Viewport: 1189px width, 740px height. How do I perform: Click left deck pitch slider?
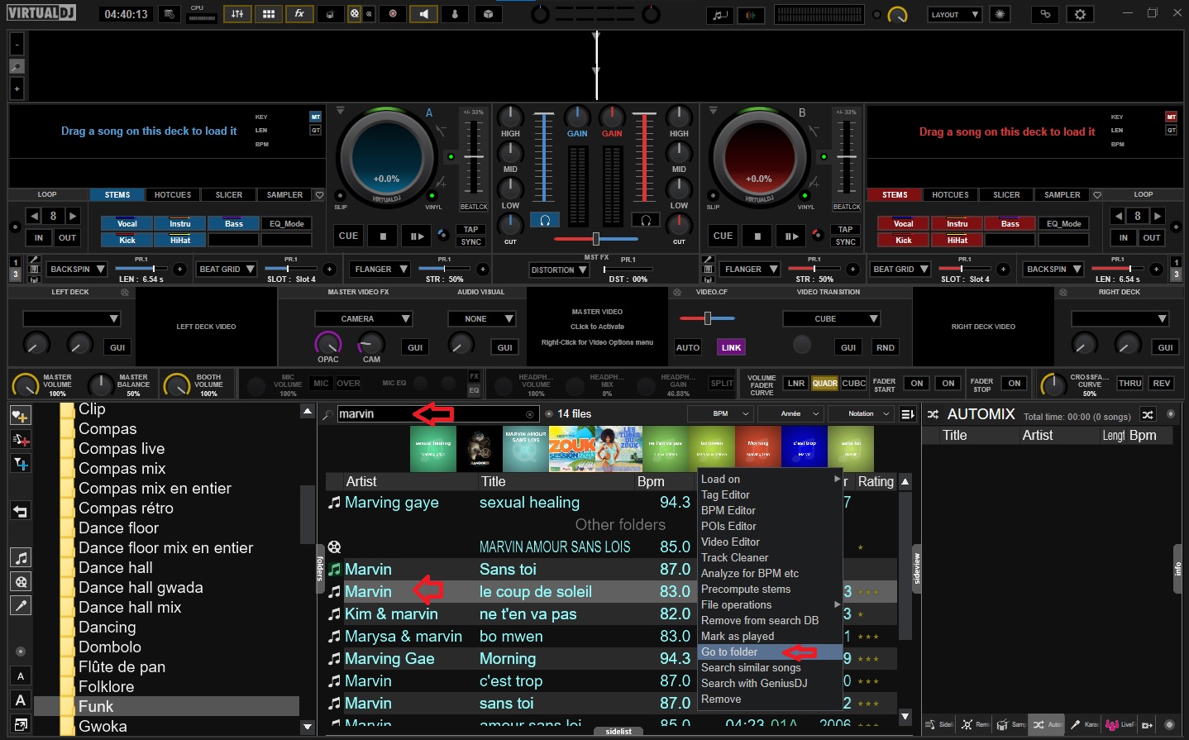pos(474,155)
